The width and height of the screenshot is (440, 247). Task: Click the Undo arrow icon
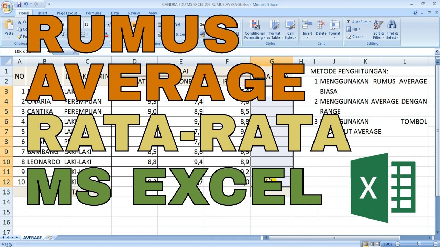click(x=26, y=4)
